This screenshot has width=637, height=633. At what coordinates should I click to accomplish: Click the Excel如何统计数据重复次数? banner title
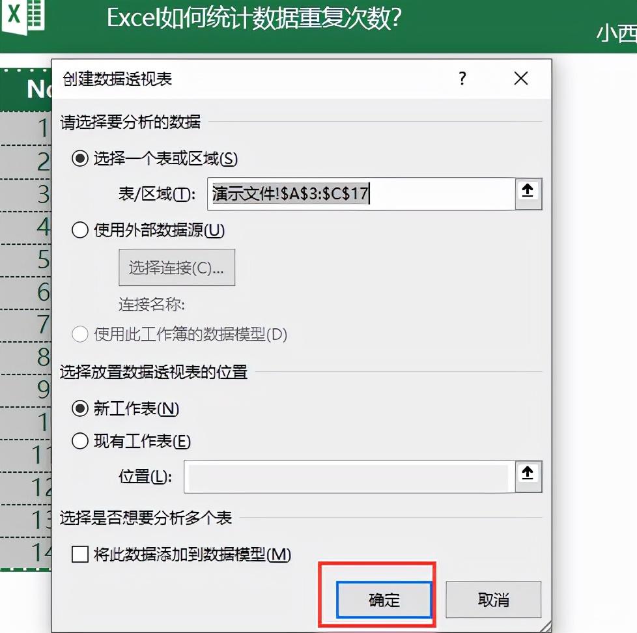254,18
